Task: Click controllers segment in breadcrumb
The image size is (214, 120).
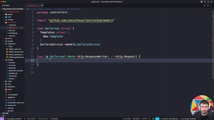Action: pos(48,9)
